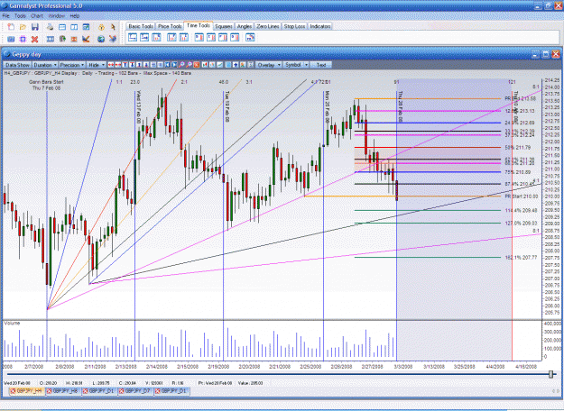Screen dimensions: 564x411
Task: Click the blue T icon in chart toolbar
Action: (125, 65)
